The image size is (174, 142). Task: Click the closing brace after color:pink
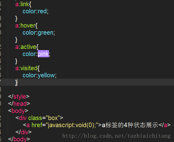(16, 61)
